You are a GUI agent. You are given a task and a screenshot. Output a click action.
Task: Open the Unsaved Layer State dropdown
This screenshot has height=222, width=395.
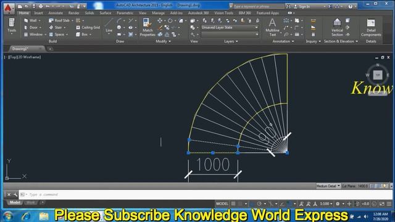click(230, 27)
